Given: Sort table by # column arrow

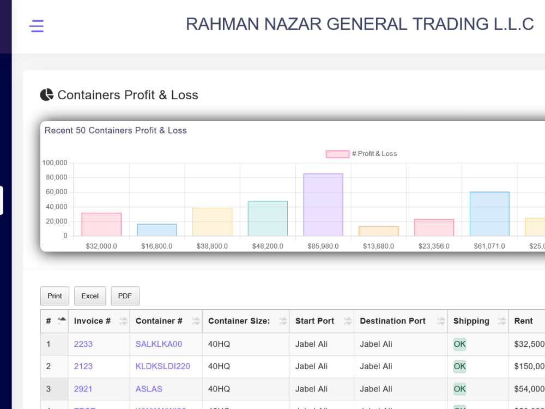Looking at the screenshot, I should pyautogui.click(x=62, y=321).
